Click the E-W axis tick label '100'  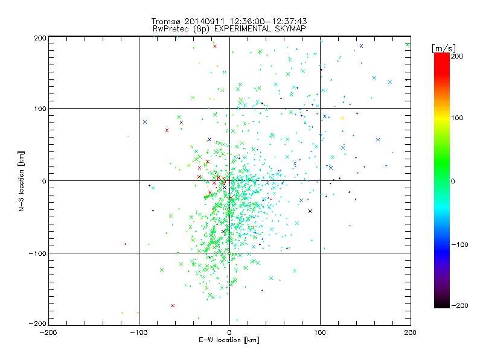(x=320, y=332)
